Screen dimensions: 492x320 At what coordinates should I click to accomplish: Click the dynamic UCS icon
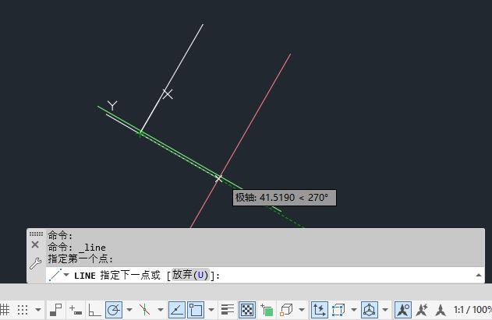pyautogui.click(x=320, y=310)
